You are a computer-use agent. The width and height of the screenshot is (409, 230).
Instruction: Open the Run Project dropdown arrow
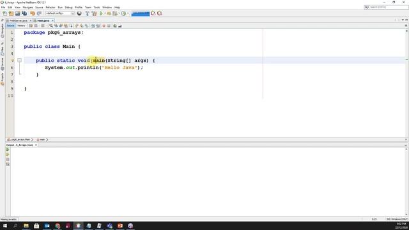pyautogui.click(x=105, y=13)
